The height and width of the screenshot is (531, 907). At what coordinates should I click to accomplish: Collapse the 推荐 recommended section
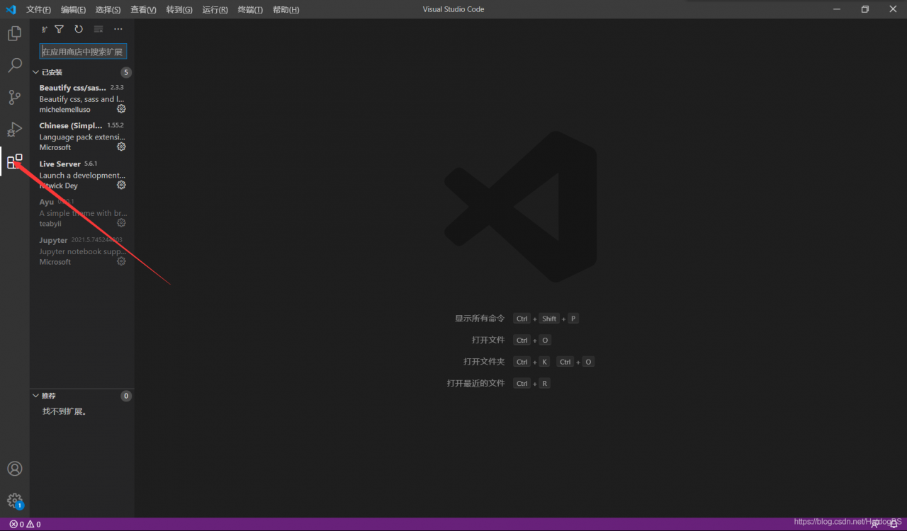(81, 396)
